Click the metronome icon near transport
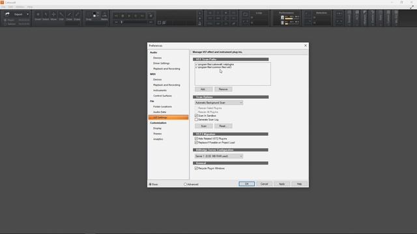The image size is (417, 234). [200, 23]
